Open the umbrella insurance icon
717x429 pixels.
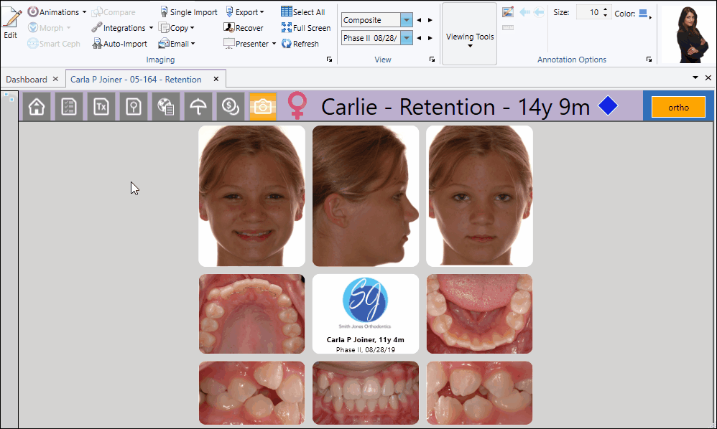198,107
